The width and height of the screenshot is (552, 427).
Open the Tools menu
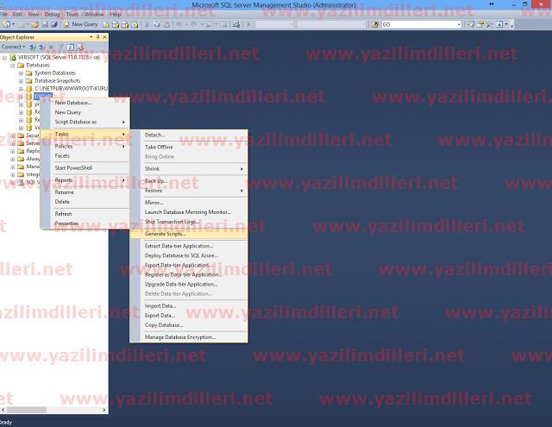coord(72,15)
